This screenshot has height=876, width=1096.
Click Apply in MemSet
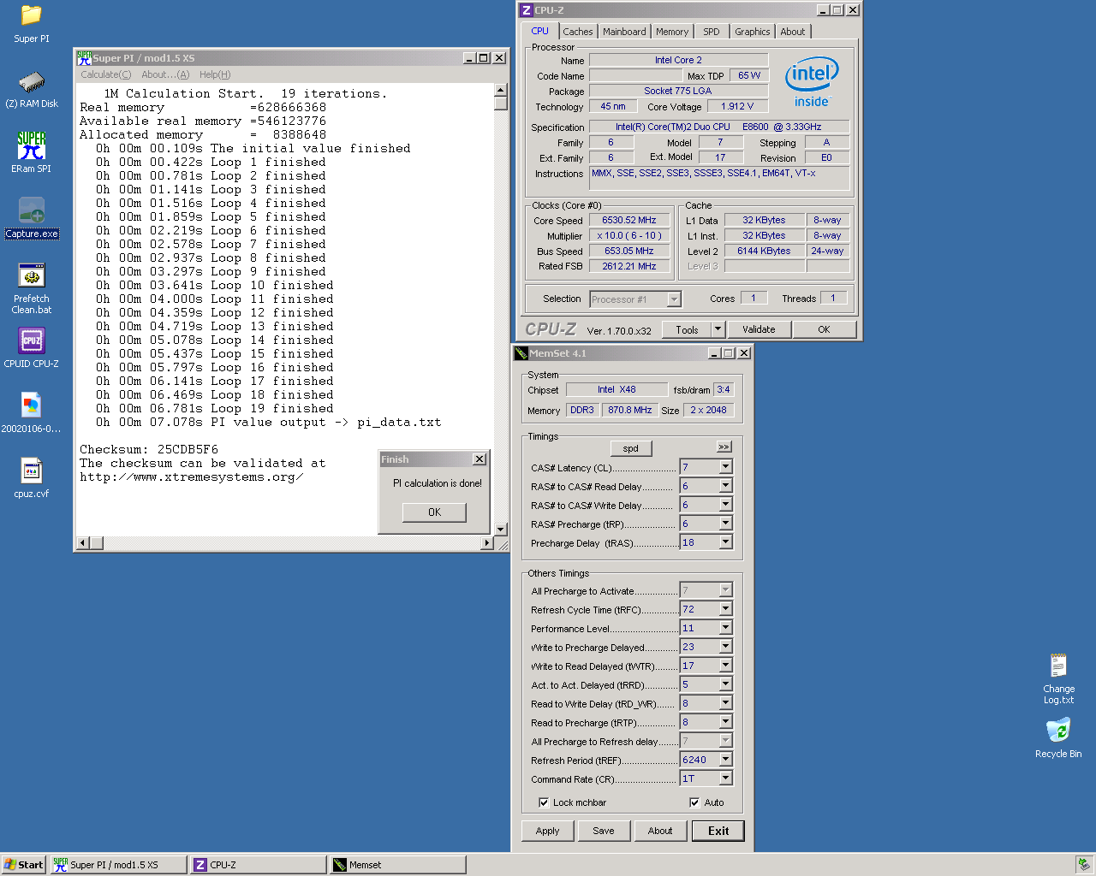coord(547,831)
